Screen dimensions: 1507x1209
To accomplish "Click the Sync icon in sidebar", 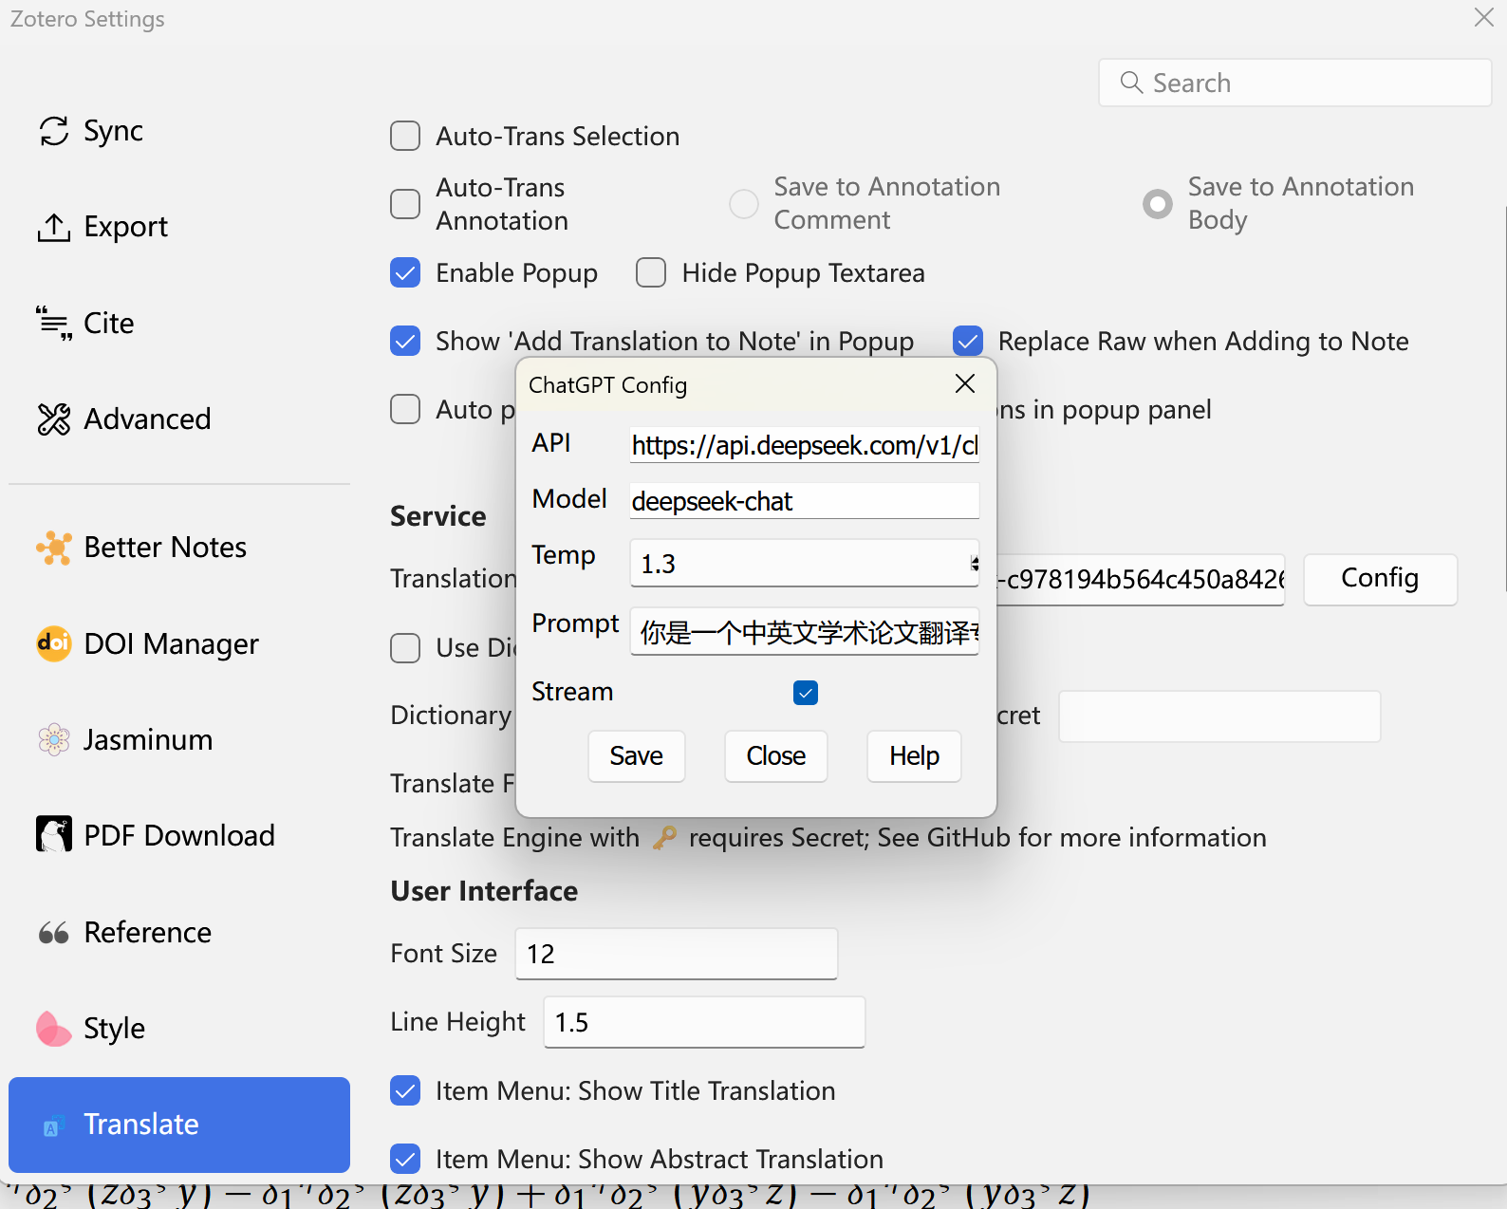I will (54, 131).
